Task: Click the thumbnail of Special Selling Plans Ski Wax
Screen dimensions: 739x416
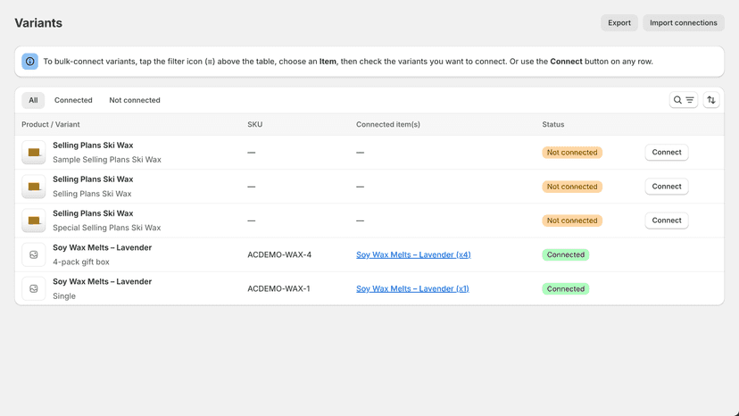Action: 33,220
